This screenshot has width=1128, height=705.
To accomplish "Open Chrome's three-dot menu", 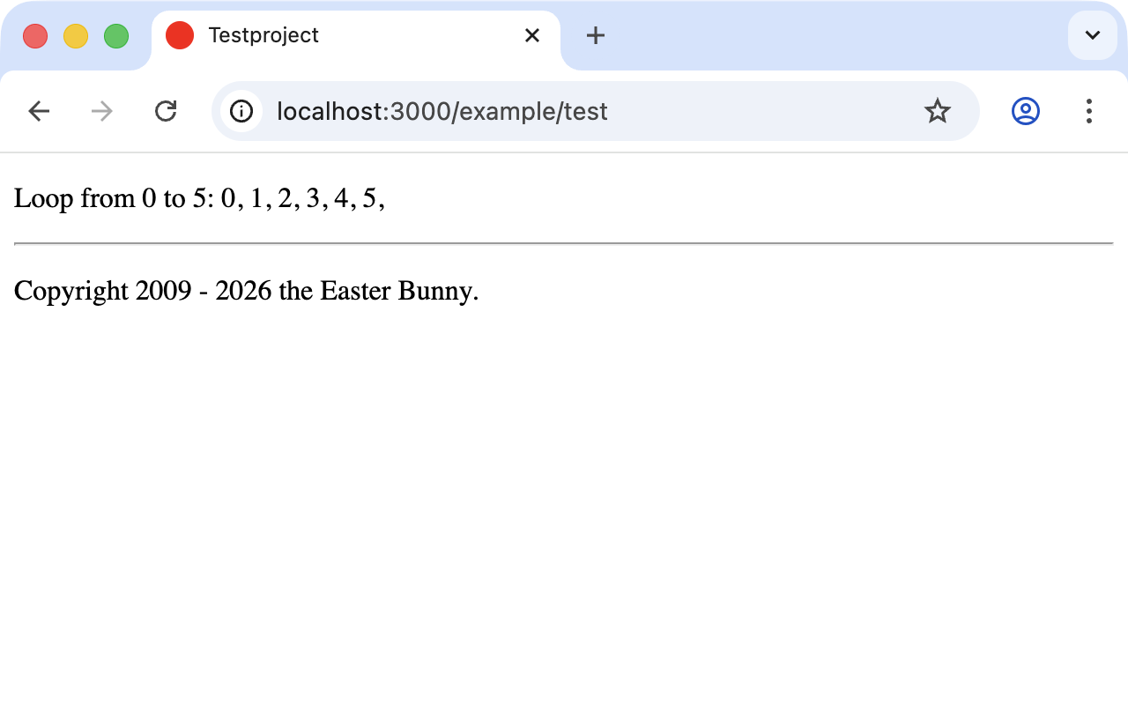I will (1089, 111).
